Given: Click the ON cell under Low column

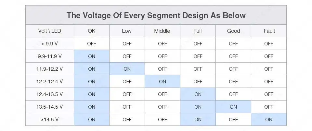Looking at the screenshot, I should 127,69.
